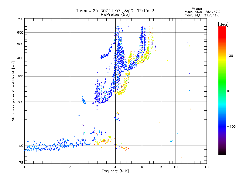Select the 'mean, sd,O: -88.1, 17.2' line

point(202,12)
